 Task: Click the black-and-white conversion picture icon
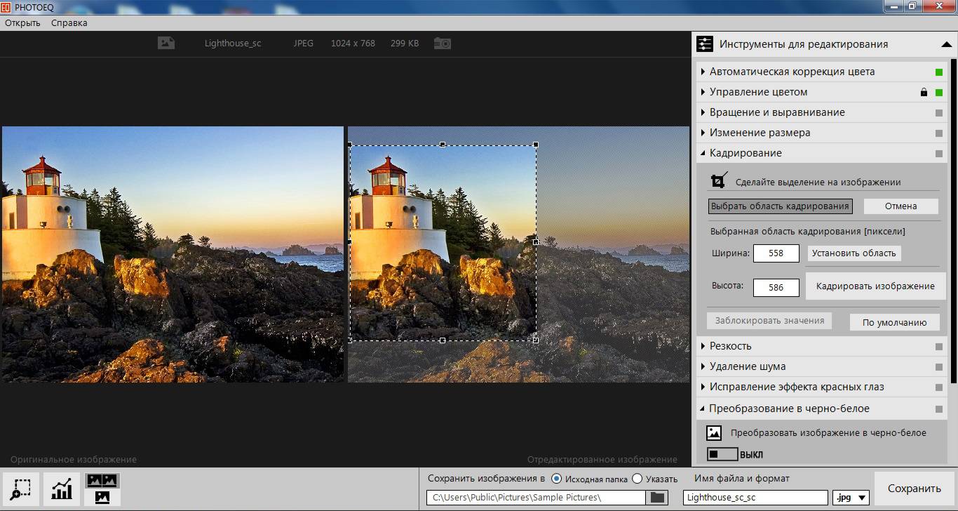[713, 433]
